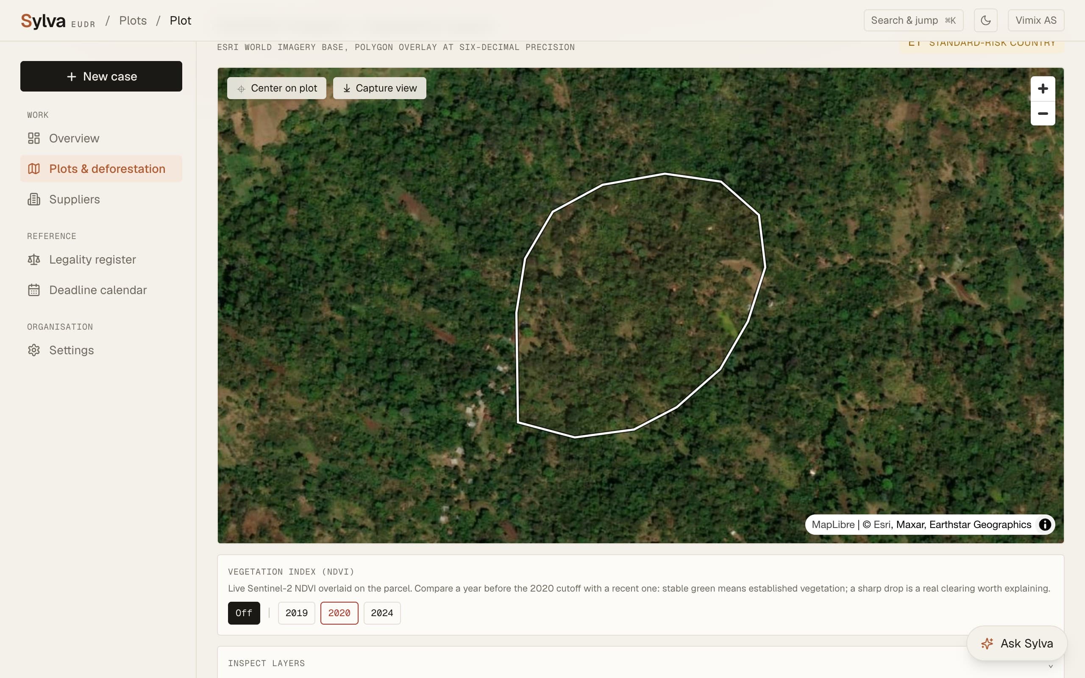Click the 'EUDR' label beside logo
The height and width of the screenshot is (678, 1085).
(x=83, y=25)
